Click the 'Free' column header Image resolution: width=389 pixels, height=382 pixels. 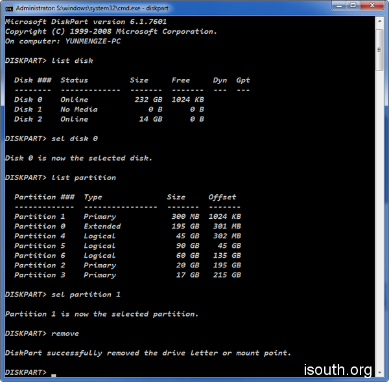click(181, 80)
